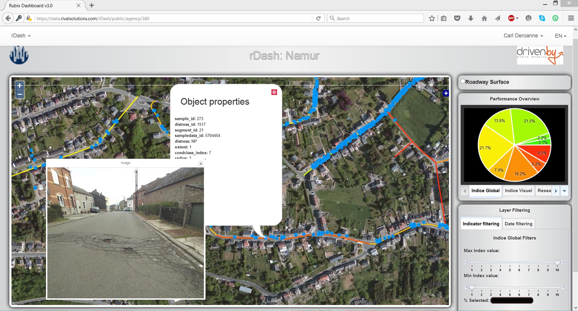The image size is (578, 311).
Task: Click the rDash: Namur page title
Action: pos(284,55)
